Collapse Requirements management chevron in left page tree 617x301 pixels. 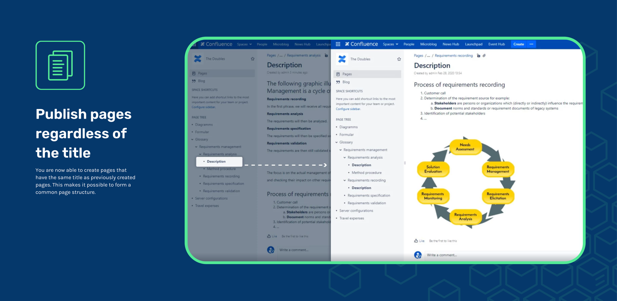pos(197,147)
